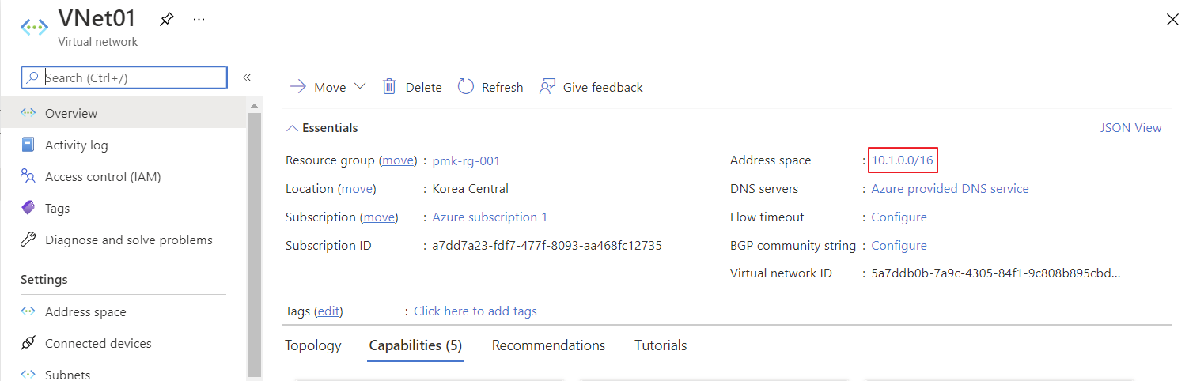The height and width of the screenshot is (381, 1189).
Task: Switch to the Capabilities (5) tab
Action: pyautogui.click(x=416, y=345)
